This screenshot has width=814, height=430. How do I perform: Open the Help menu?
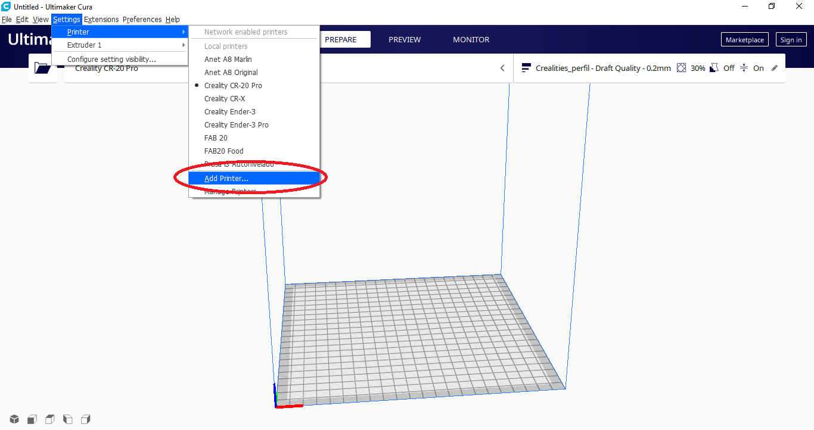pos(173,20)
